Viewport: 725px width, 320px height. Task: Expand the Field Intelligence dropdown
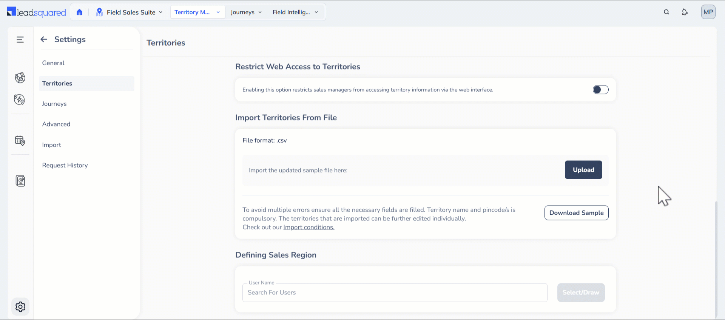[x=295, y=12]
